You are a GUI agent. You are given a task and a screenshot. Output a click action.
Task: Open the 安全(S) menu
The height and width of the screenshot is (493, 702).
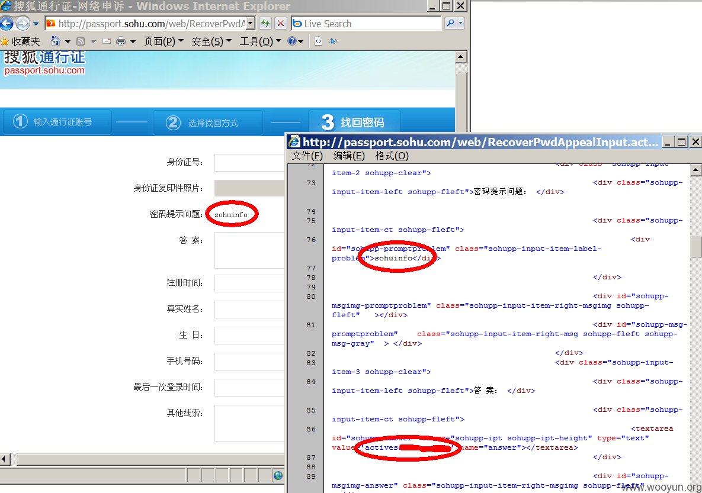tap(211, 41)
